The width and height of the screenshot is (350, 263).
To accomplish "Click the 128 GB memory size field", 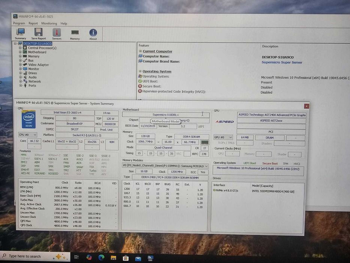I will (x=145, y=136).
